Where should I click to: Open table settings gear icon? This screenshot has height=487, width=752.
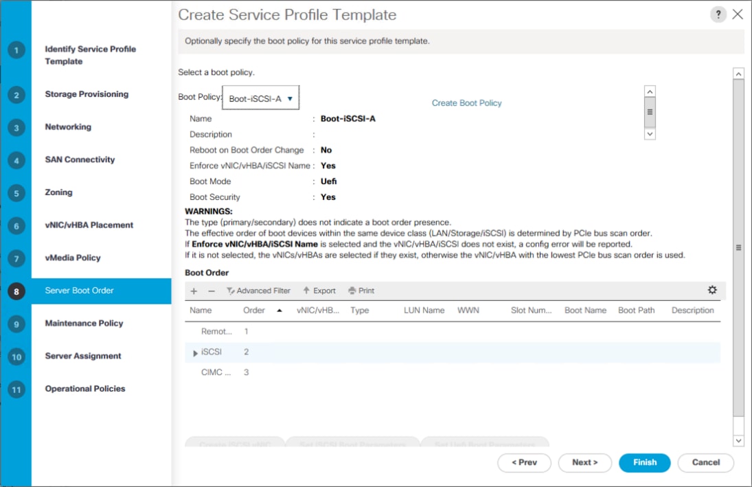pos(712,290)
